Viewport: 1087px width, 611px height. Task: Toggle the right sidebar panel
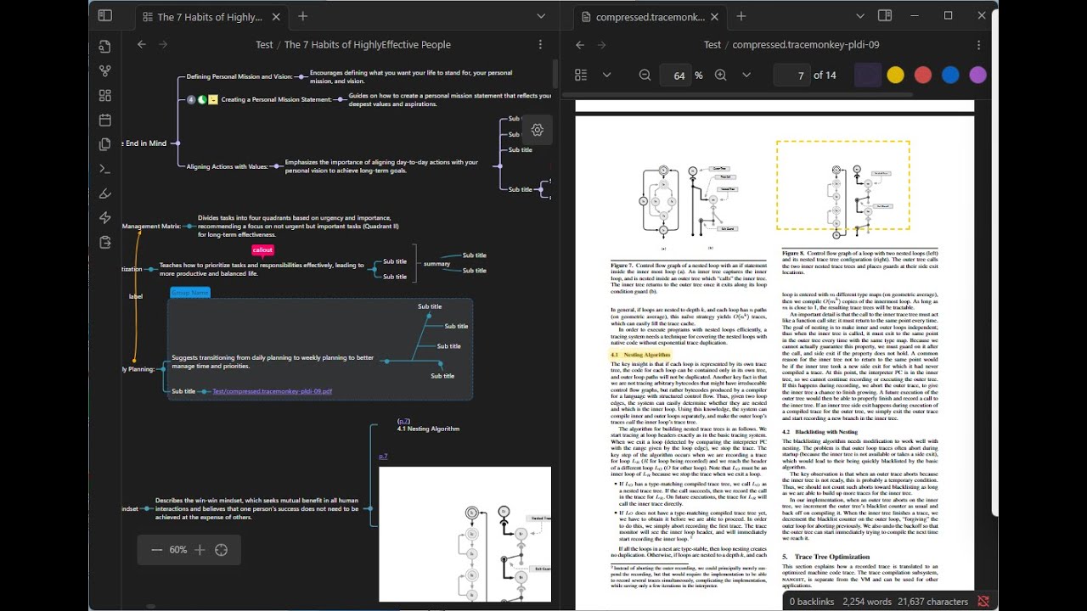point(885,16)
